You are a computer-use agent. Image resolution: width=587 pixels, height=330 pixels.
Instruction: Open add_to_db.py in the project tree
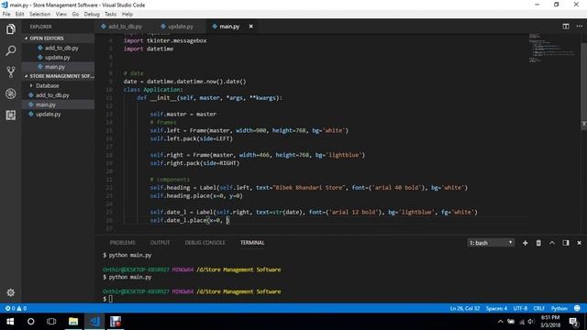(52, 95)
